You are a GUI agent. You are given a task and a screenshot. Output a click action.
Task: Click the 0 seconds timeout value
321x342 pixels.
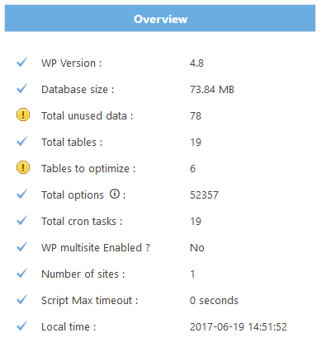point(214,301)
